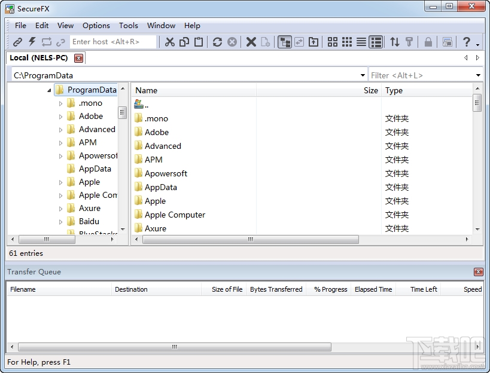Viewport: 490px width, 373px height.
Task: Expand the Baidu tree folder
Action: (60, 222)
